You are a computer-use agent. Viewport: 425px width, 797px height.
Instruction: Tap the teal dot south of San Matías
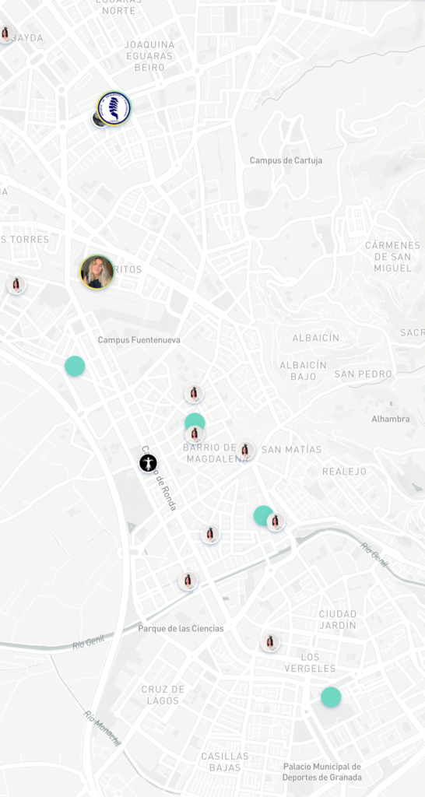click(263, 515)
